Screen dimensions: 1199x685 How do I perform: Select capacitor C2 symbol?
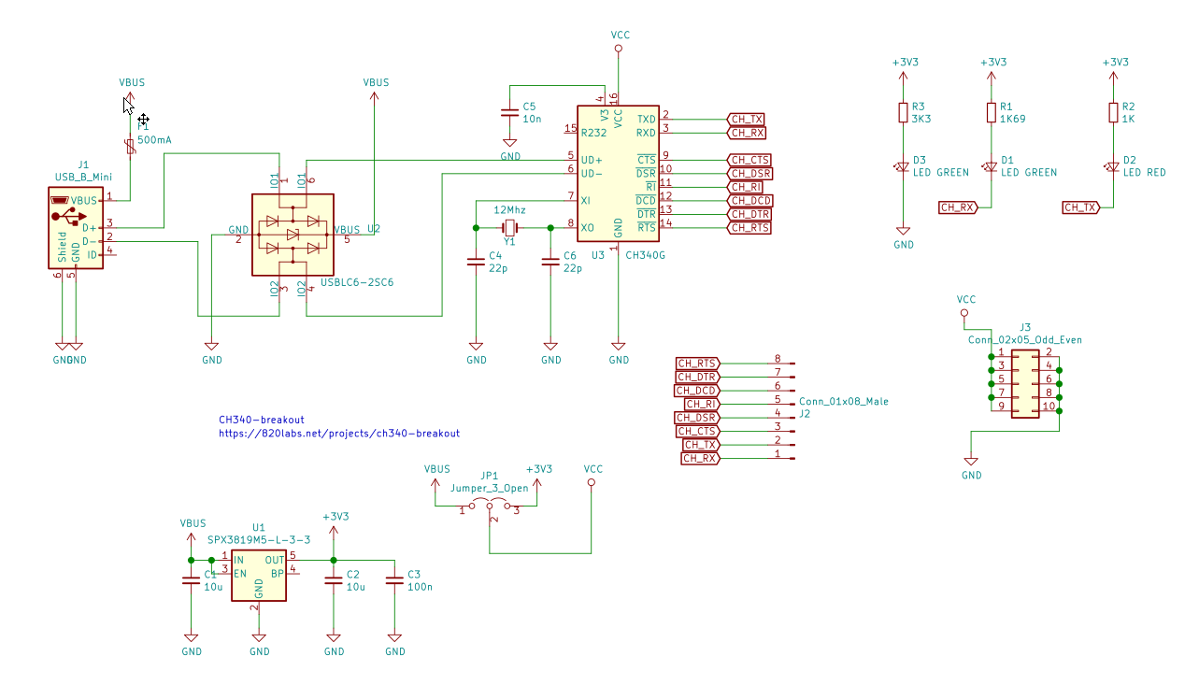point(333,580)
